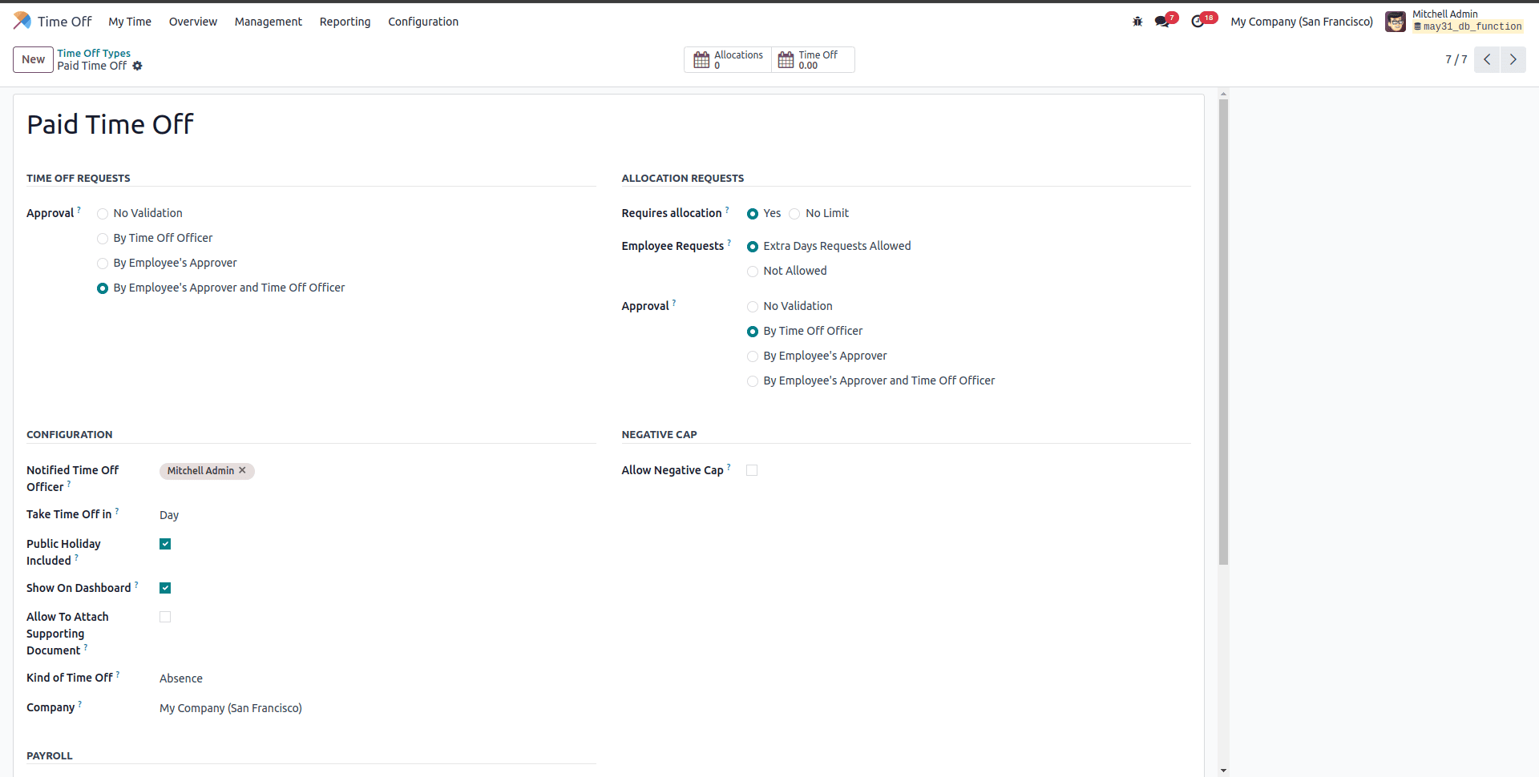Screen dimensions: 1539x777
Task: Select No Limit for Requires allocation
Action: click(794, 214)
